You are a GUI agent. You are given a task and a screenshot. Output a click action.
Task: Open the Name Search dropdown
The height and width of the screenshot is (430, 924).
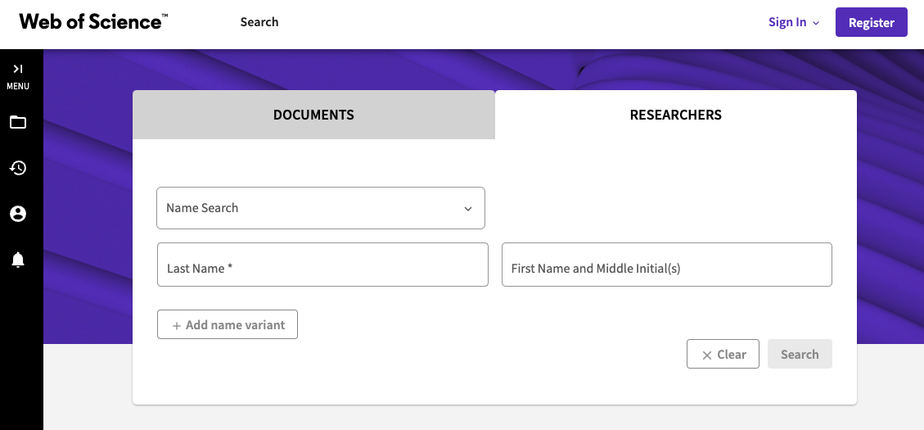click(x=321, y=208)
